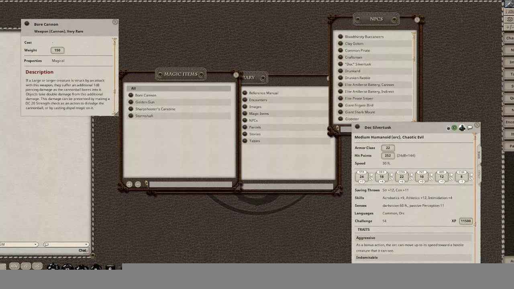Click the WIS check C button

tap(451, 175)
